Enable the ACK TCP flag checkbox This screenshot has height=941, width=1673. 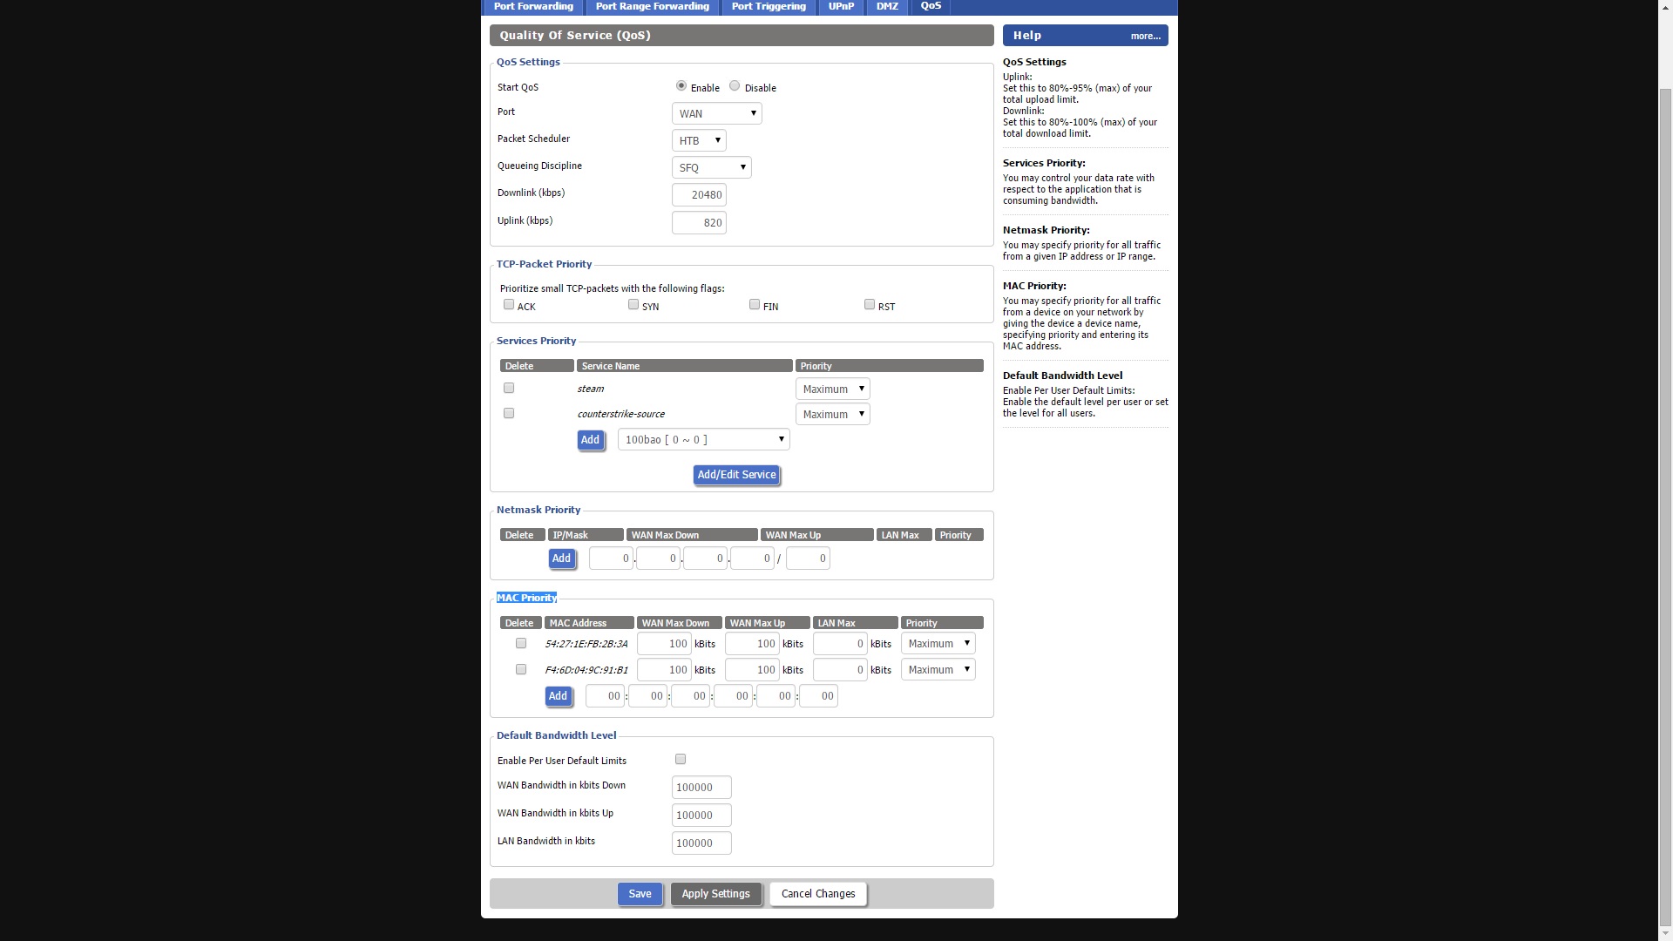click(x=509, y=305)
